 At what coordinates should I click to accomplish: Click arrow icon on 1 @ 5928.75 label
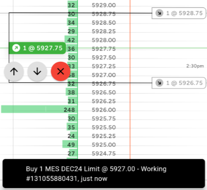[x=159, y=13]
